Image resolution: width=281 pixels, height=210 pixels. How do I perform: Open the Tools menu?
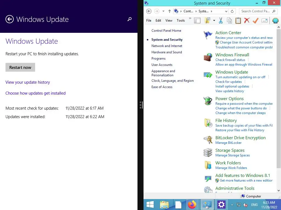click(x=181, y=20)
